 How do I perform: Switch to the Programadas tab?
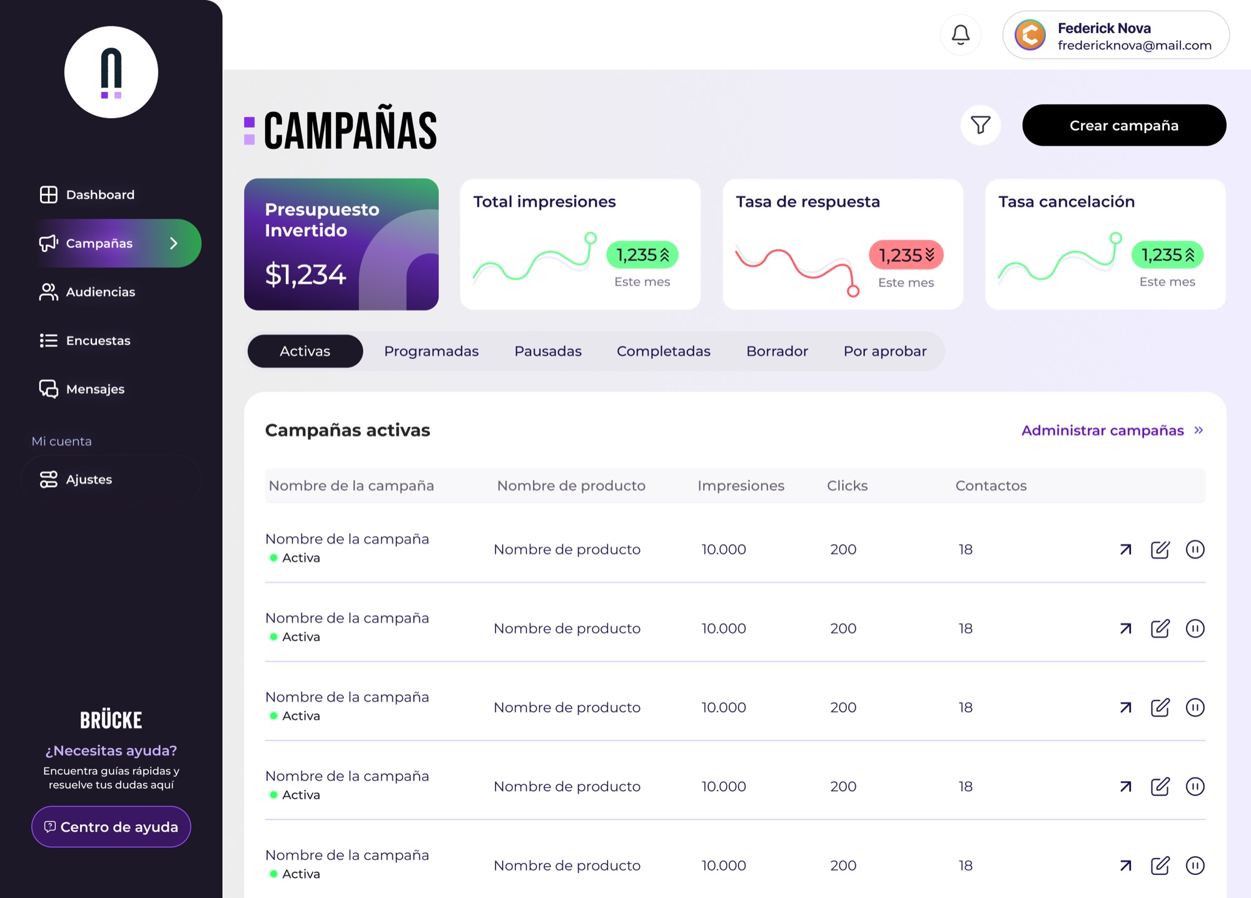click(x=432, y=351)
